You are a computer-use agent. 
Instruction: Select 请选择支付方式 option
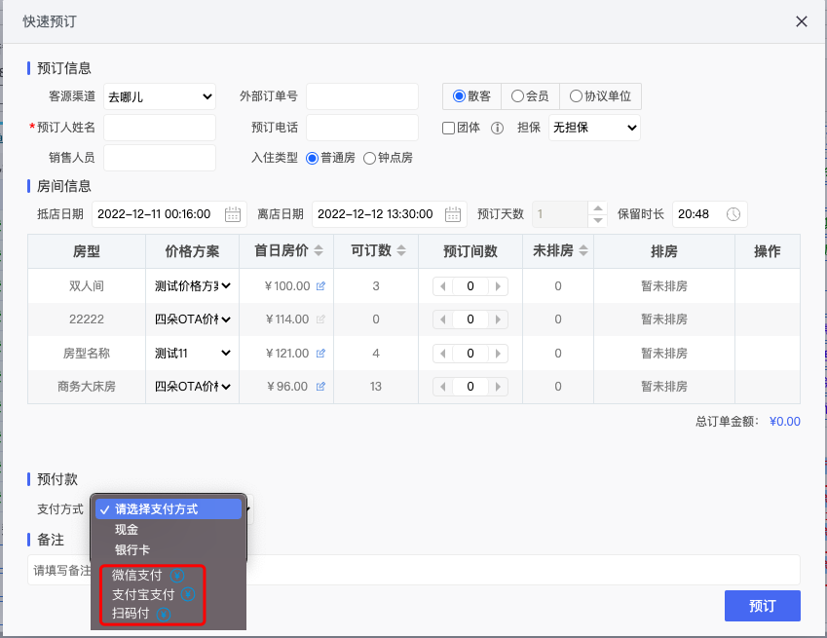tap(169, 509)
